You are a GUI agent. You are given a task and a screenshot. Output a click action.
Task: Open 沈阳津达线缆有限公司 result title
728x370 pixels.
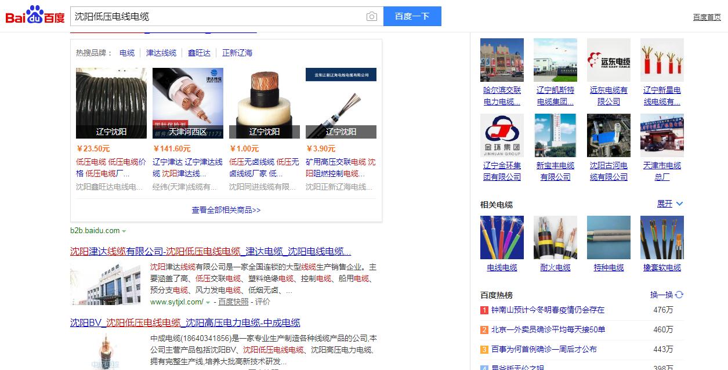point(211,252)
